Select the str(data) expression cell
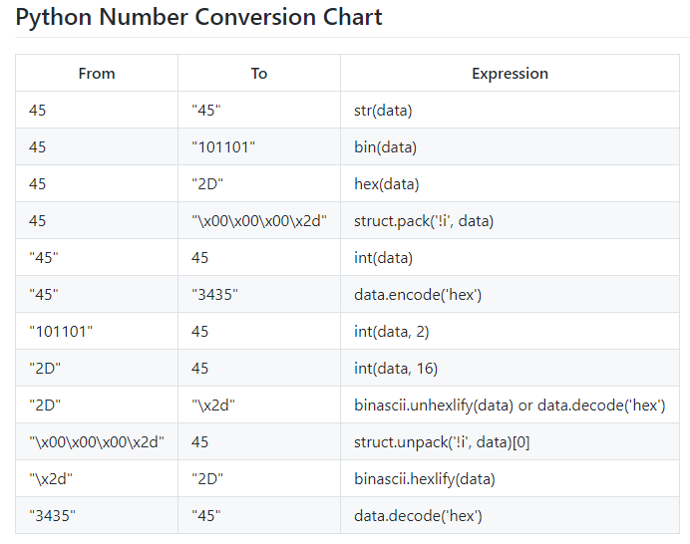The width and height of the screenshot is (690, 544). 383,111
